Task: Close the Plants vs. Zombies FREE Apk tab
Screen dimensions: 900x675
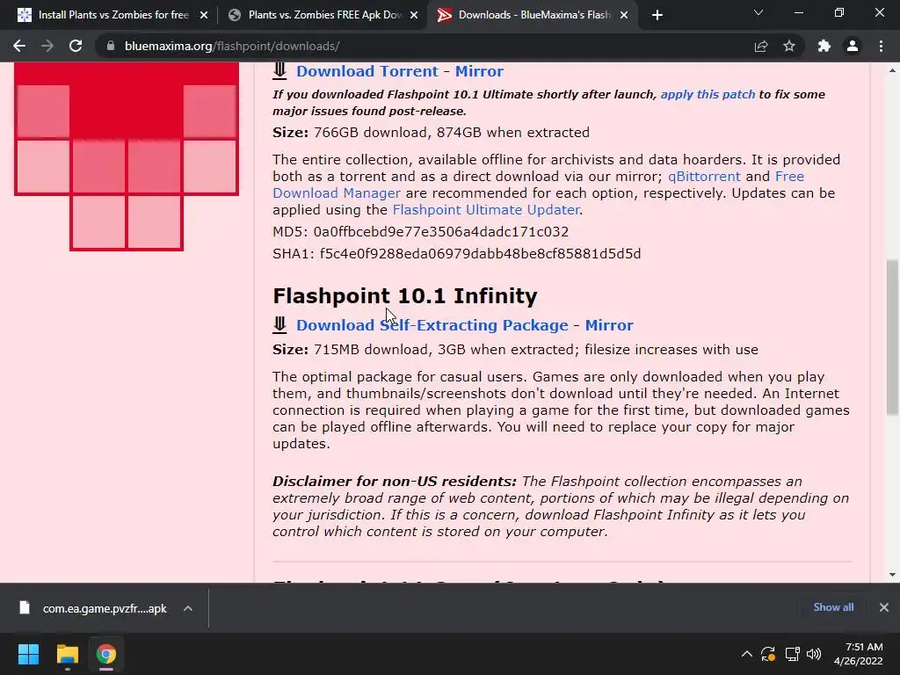Action: coord(414,15)
